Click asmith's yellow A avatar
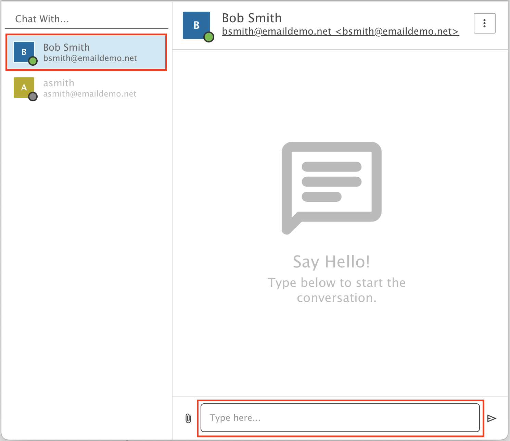 (24, 88)
